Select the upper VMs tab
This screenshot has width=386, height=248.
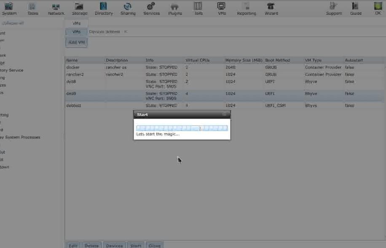[76, 24]
